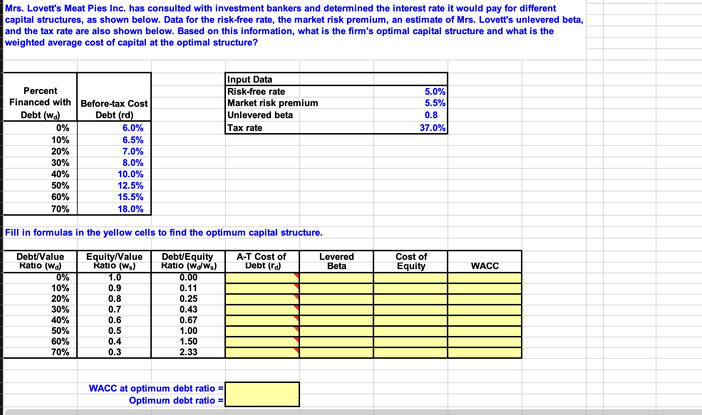Click the Debt/Value Ratio column header

[x=40, y=261]
